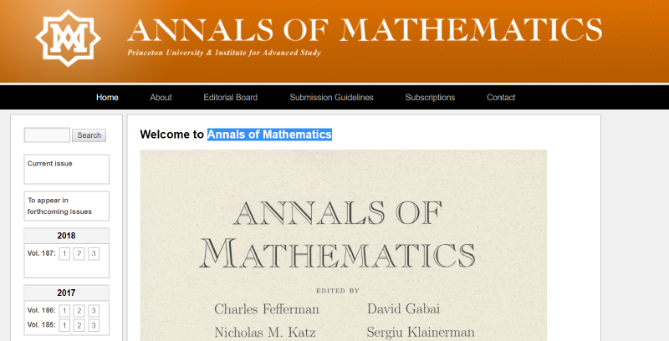Screen dimensions: 669x341
Task: Open the Home menu item
Action: 107,98
